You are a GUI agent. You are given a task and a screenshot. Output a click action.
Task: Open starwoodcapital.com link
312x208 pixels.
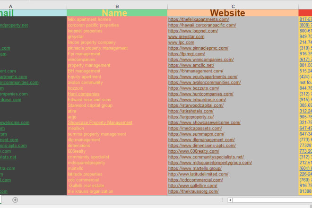tap(196, 105)
